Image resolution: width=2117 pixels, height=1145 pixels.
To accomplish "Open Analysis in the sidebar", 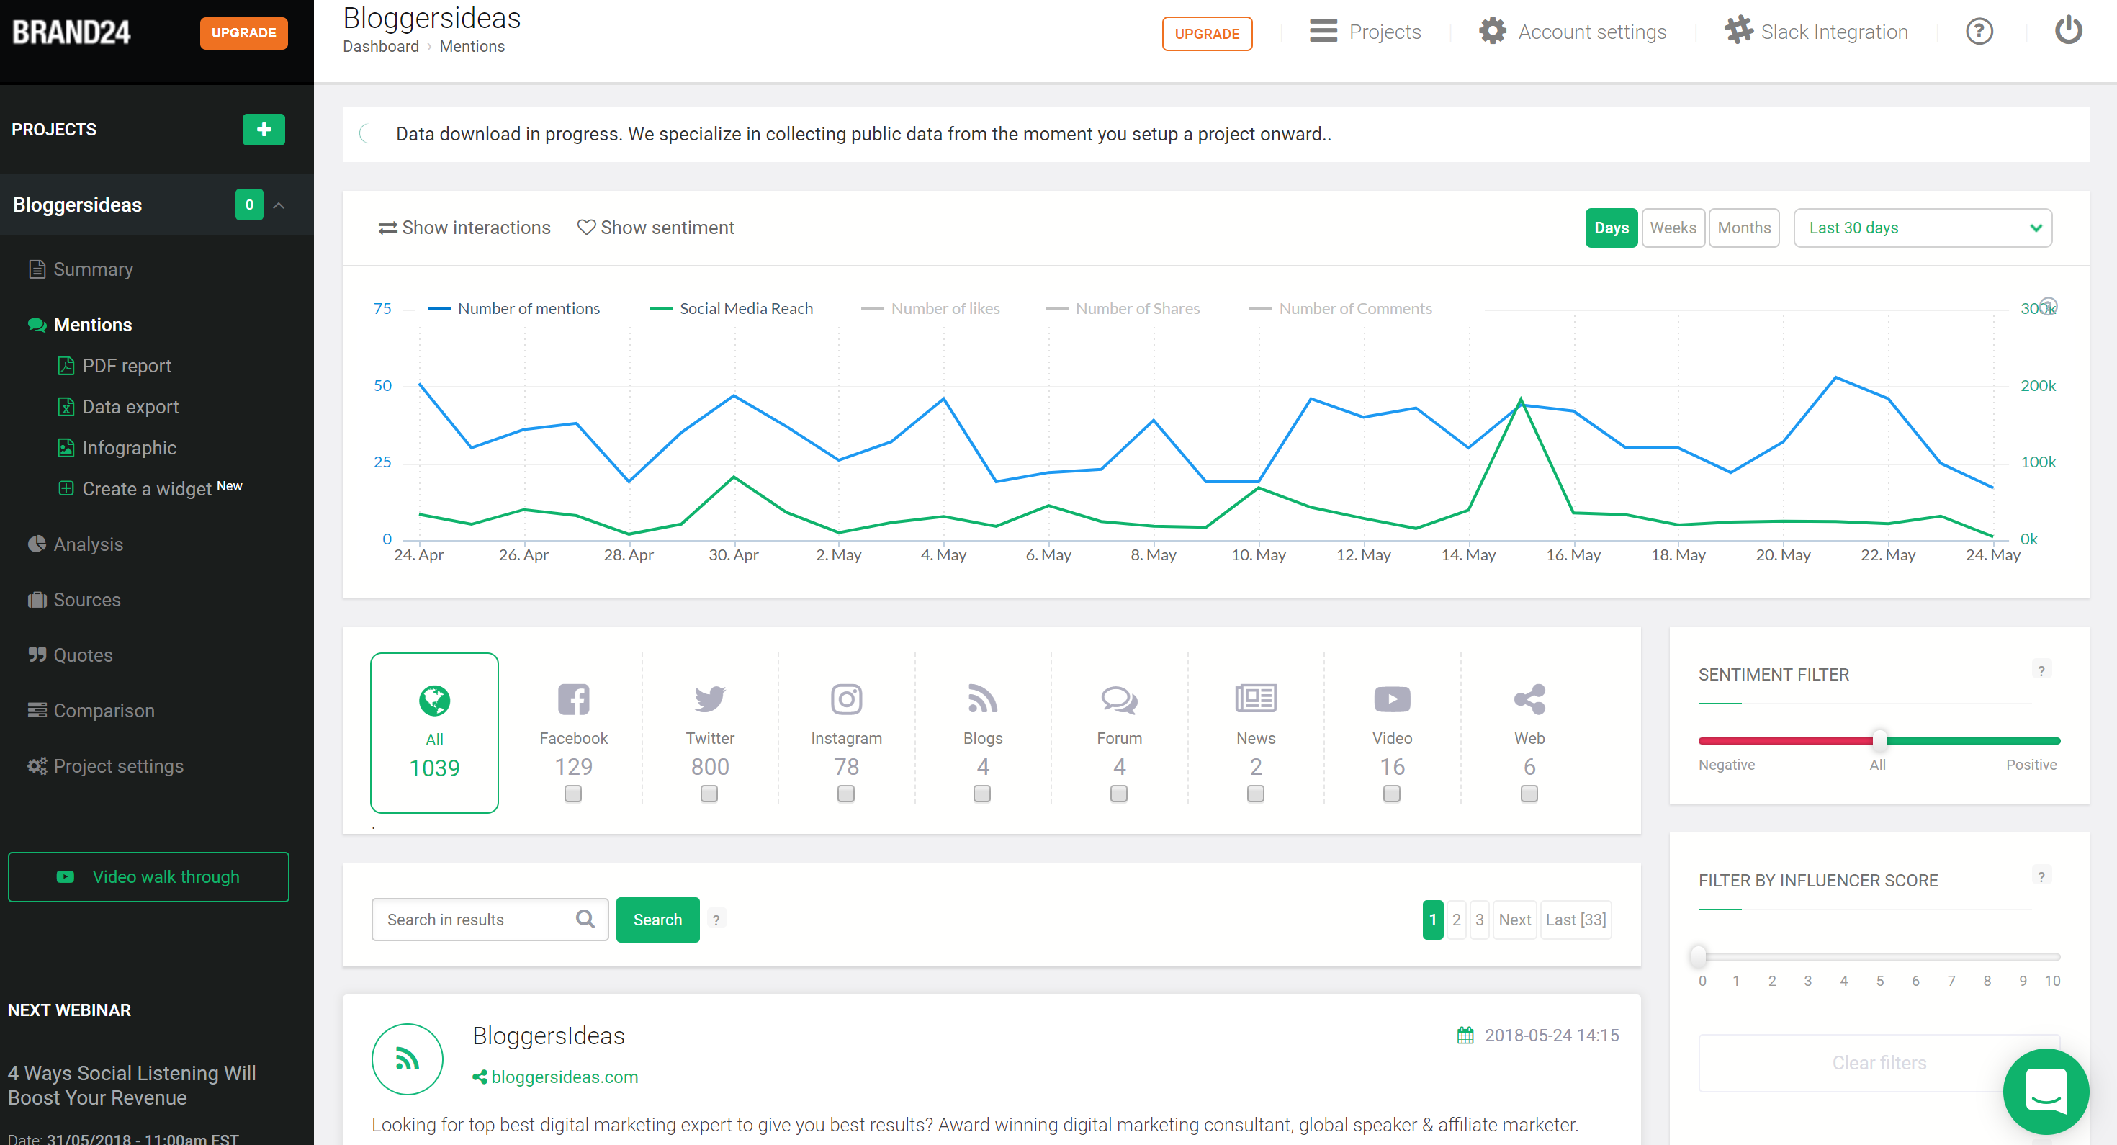I will coord(88,544).
